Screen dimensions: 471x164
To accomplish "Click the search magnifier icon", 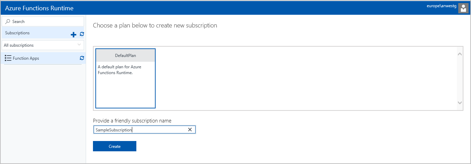I will click(x=8, y=22).
